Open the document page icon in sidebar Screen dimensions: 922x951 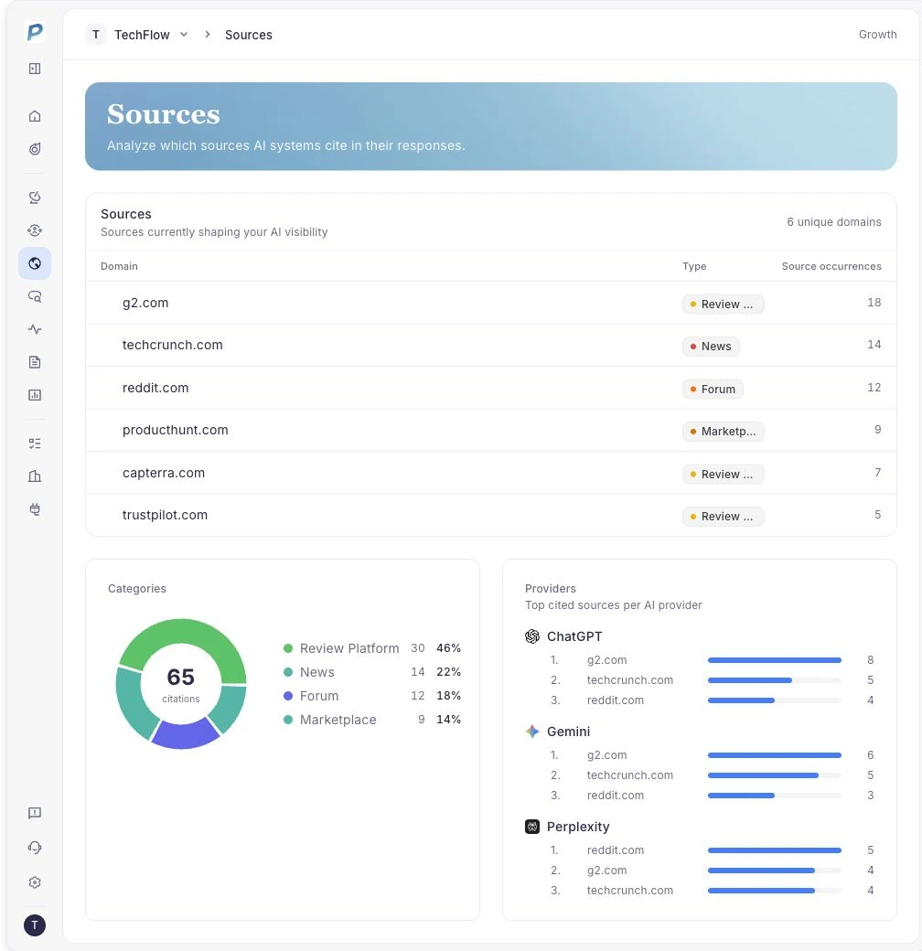35,362
